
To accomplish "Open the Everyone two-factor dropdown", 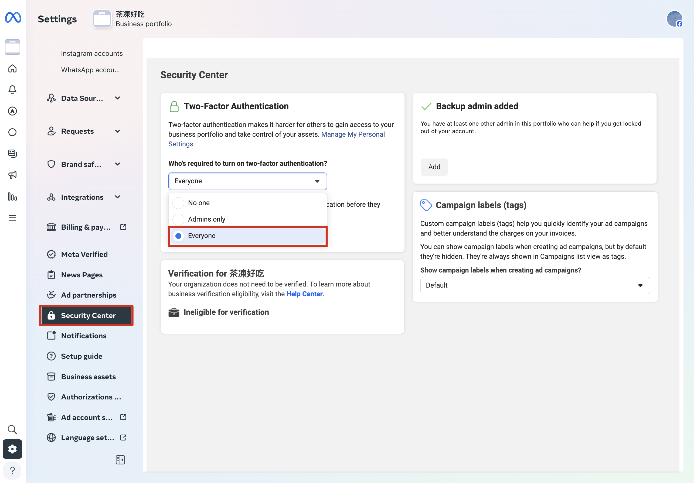I will pos(247,181).
